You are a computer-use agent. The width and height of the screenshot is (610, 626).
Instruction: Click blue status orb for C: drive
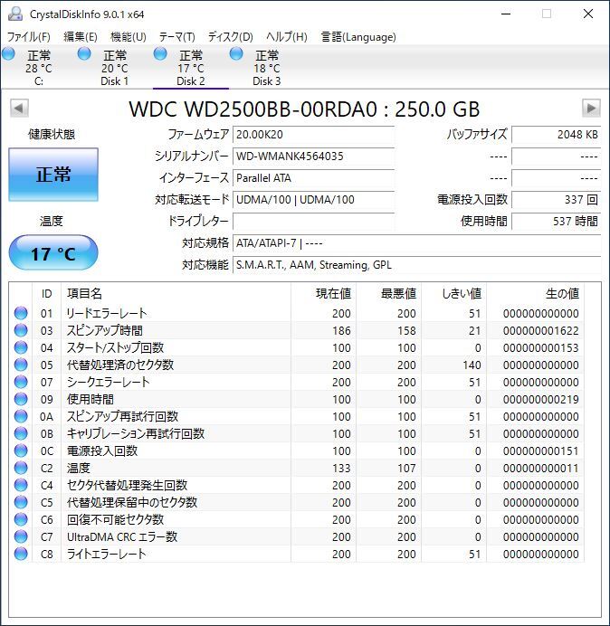pyautogui.click(x=8, y=54)
